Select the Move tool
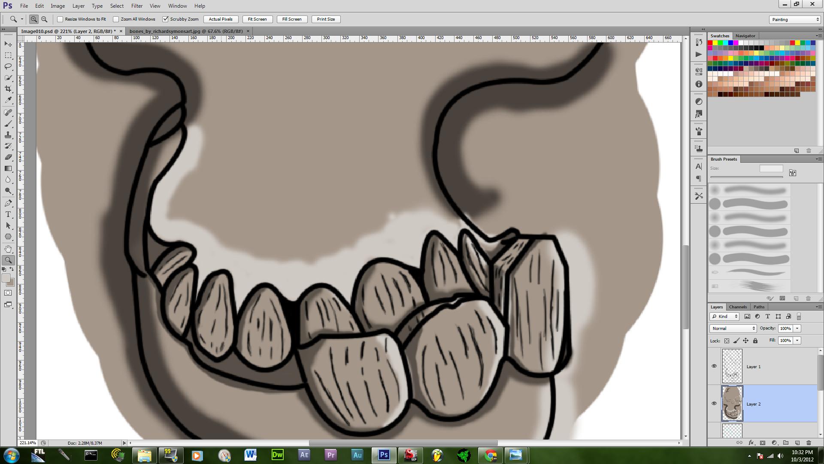The height and width of the screenshot is (464, 824). tap(8, 44)
